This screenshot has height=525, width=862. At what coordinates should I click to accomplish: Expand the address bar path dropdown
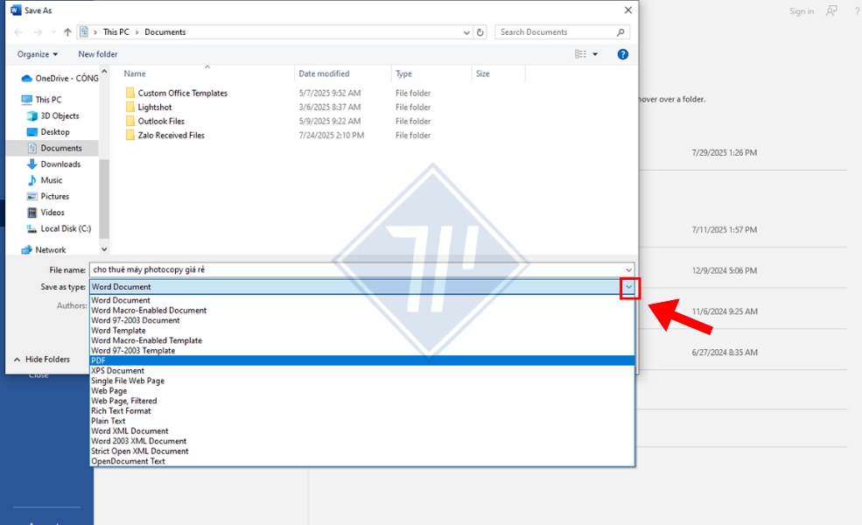coord(466,32)
